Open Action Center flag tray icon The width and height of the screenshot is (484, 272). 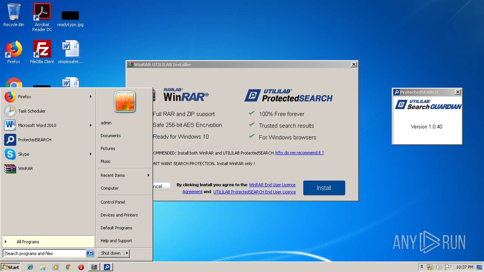click(448, 267)
